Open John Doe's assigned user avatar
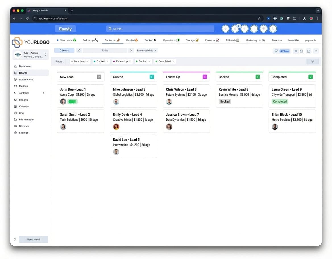Screen dimensions: 332x259 pos(63,102)
